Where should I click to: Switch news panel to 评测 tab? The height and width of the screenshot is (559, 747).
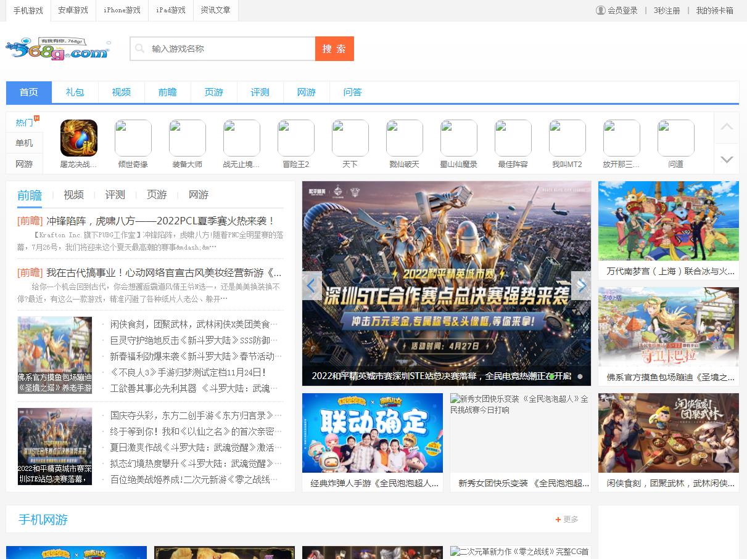(x=115, y=195)
